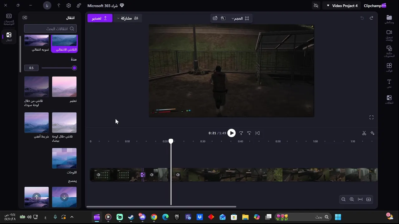Open the settings gear icon
Image resolution: width=399 pixels, height=224 pixels.
click(69, 6)
